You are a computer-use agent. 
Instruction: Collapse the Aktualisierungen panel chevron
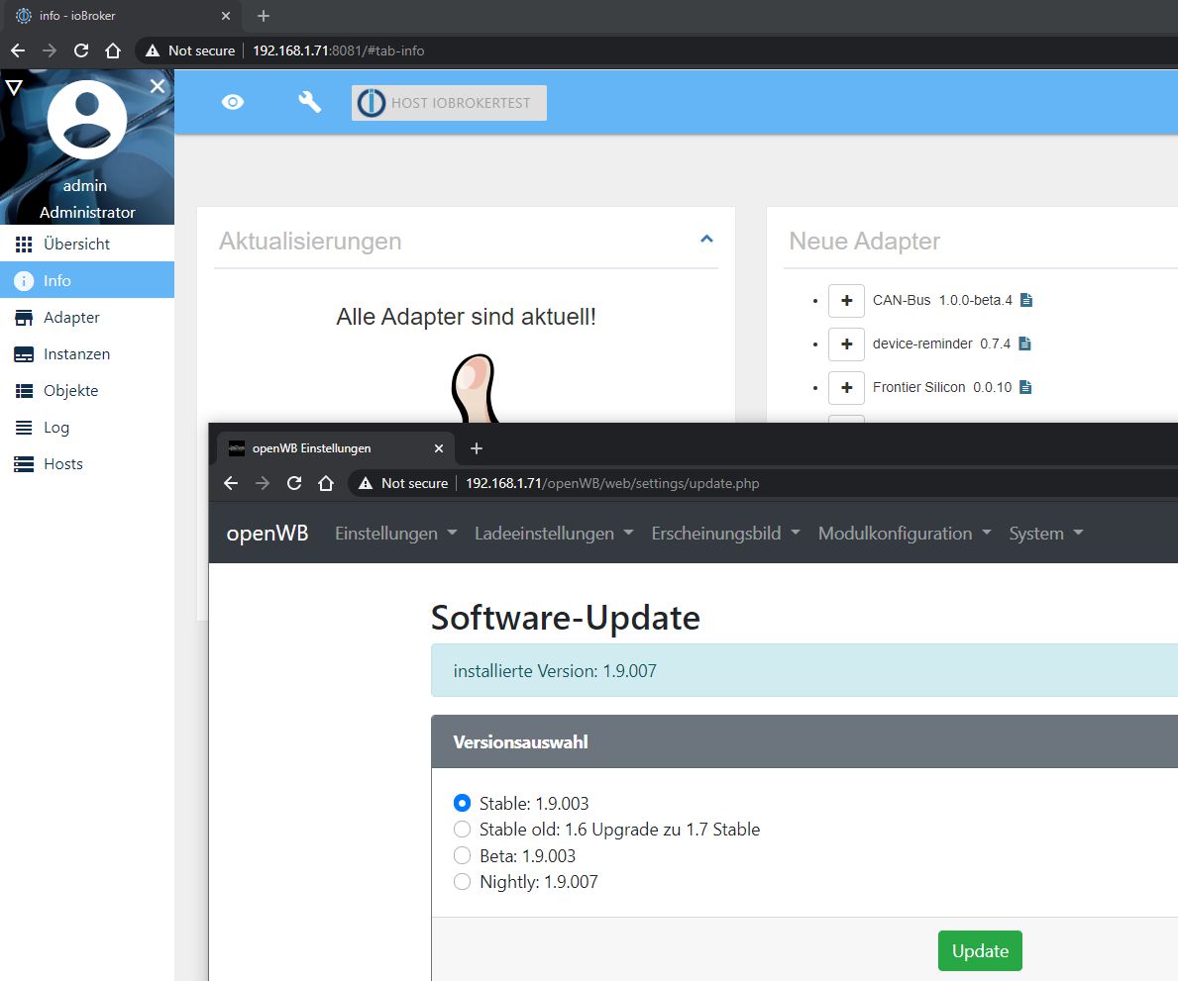[x=706, y=239]
